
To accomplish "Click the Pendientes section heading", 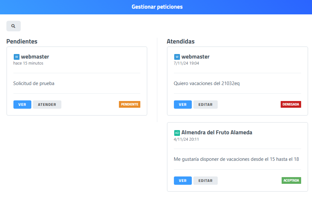I will coord(22,42).
